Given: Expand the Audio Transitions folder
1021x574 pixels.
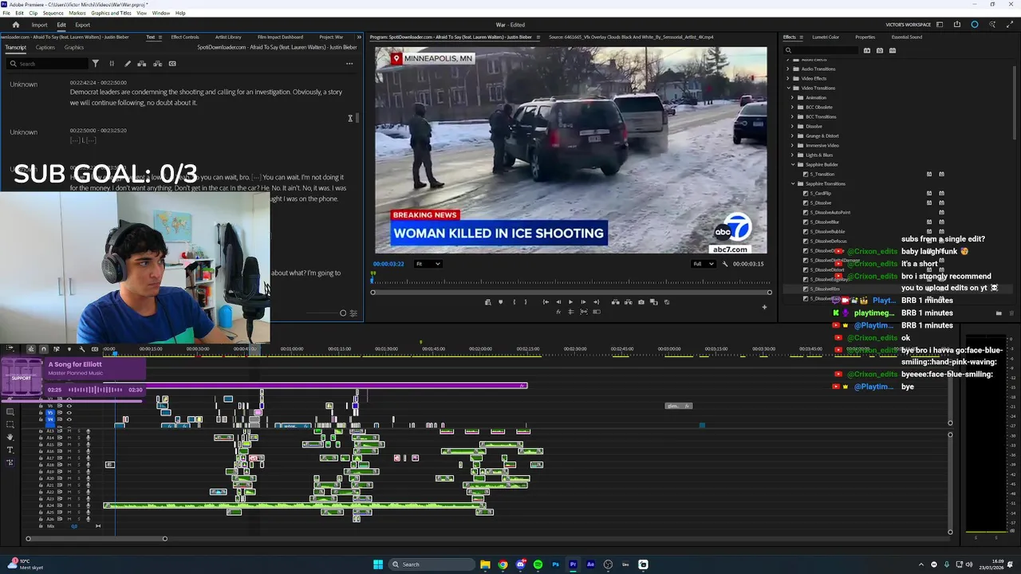Looking at the screenshot, I should tap(787, 69).
